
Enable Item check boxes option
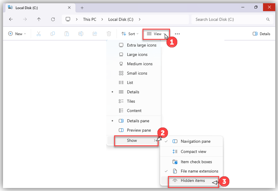coord(196,162)
